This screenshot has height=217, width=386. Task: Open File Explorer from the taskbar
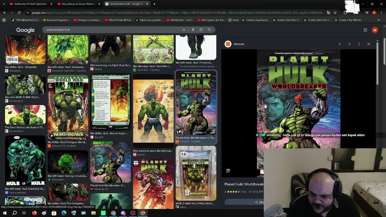coord(93,213)
